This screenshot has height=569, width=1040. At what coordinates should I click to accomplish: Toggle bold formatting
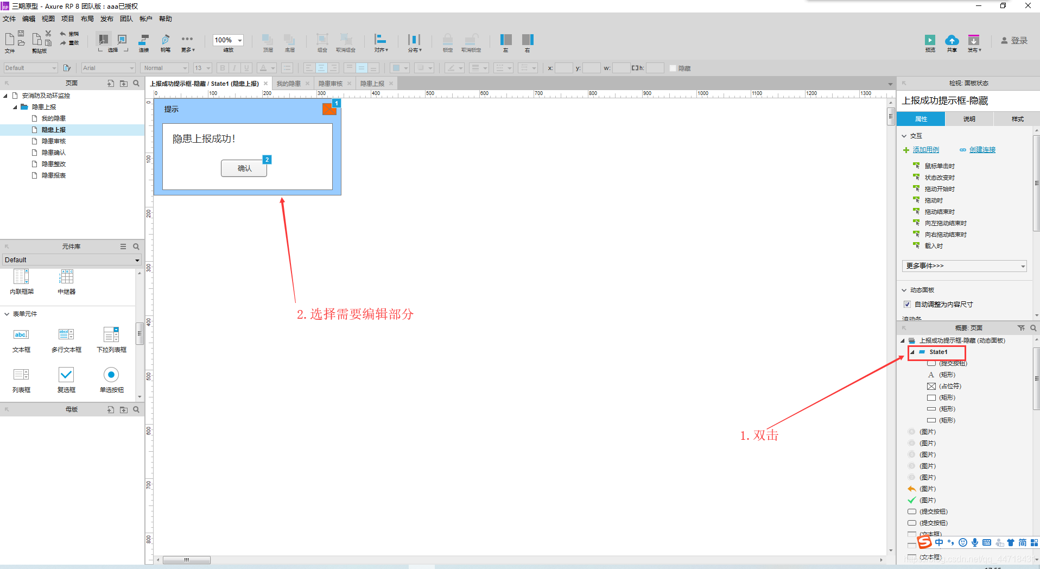pyautogui.click(x=223, y=68)
